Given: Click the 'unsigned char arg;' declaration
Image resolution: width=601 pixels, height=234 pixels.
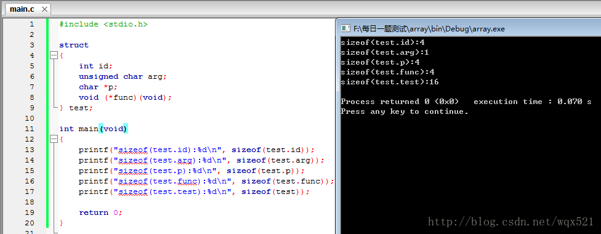Looking at the screenshot, I should [123, 76].
